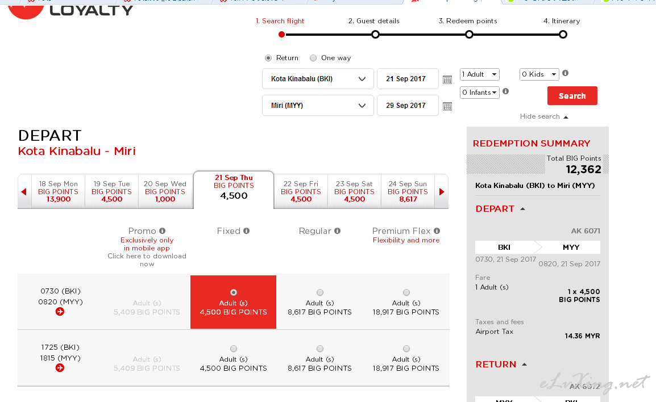Open the Miri (MYY) destination dropdown
Screen dimensions: 656x402
coord(318,106)
